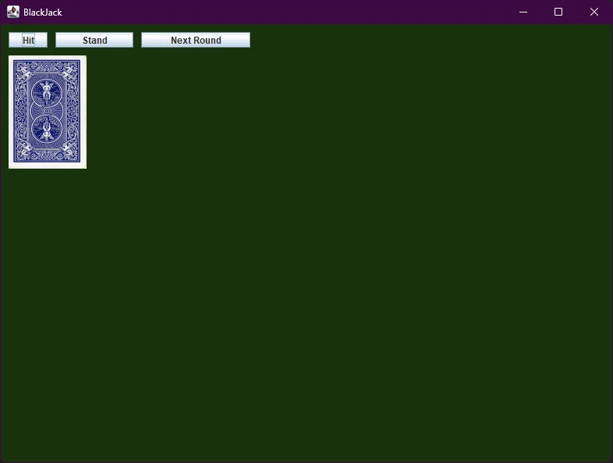This screenshot has width=613, height=463.
Task: Close the BlackJack window
Action: coord(594,12)
